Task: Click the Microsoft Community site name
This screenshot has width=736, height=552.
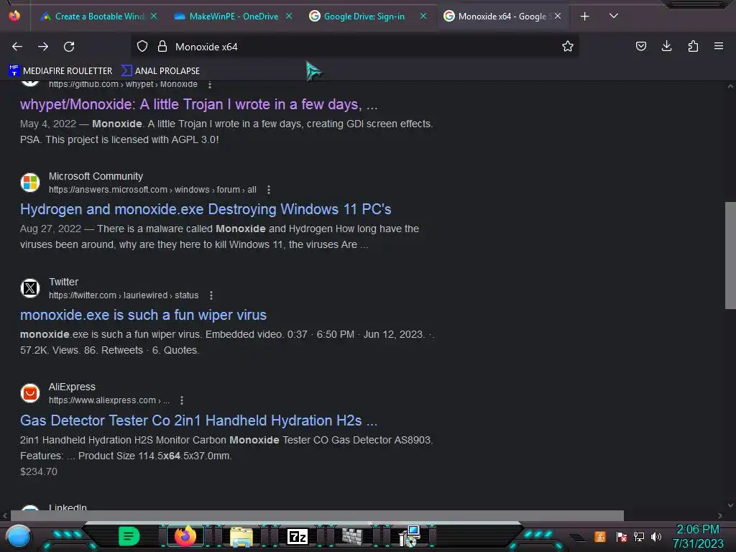Action: tap(96, 177)
